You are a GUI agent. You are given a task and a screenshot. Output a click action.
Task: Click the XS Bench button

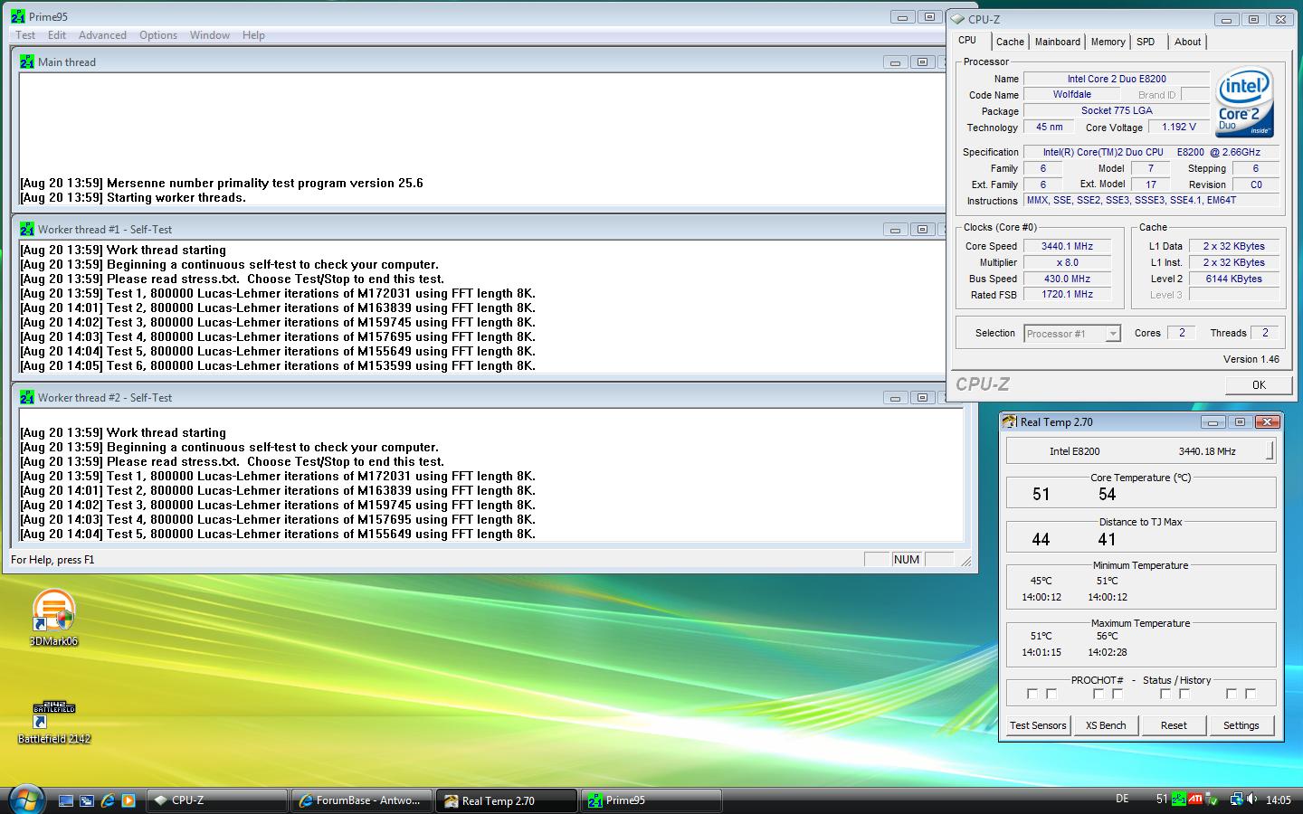tap(1106, 725)
